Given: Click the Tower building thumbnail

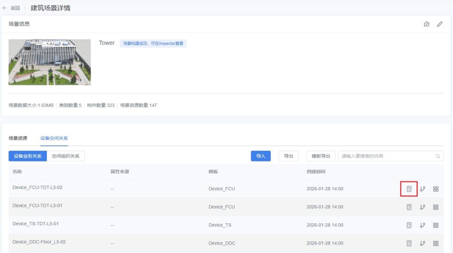Looking at the screenshot, I should pos(50,62).
